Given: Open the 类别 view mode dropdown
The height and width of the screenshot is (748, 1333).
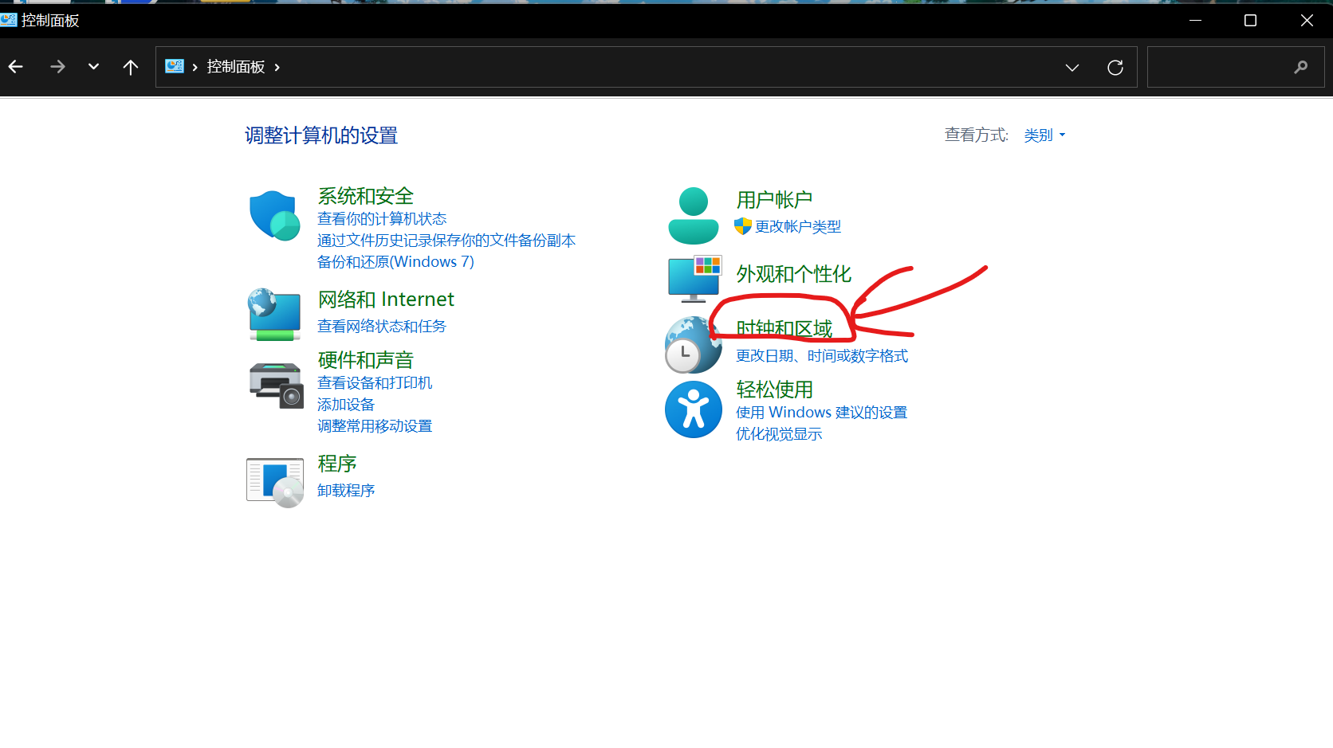Looking at the screenshot, I should tap(1044, 135).
